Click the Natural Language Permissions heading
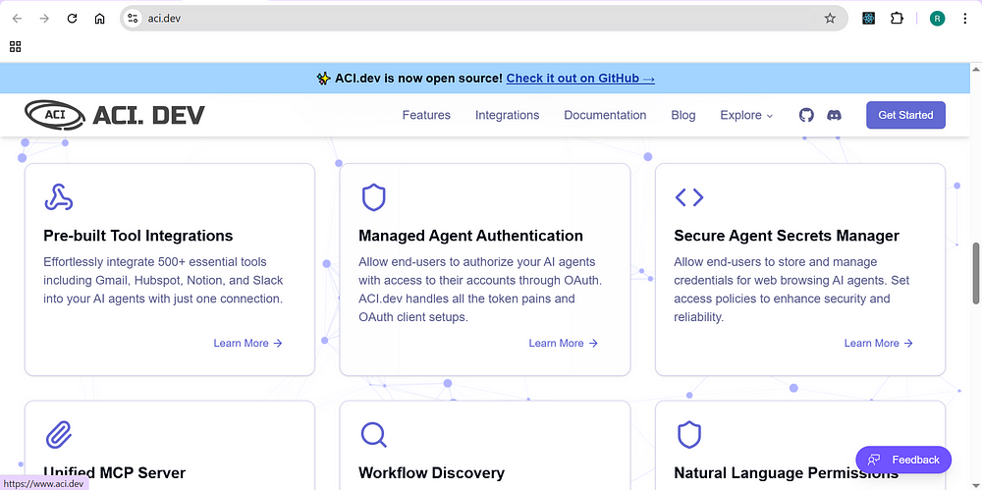 pos(786,473)
